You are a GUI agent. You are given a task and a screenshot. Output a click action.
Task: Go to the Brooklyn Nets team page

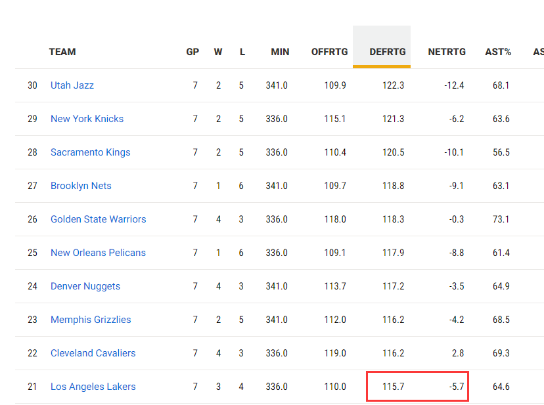[x=81, y=186]
